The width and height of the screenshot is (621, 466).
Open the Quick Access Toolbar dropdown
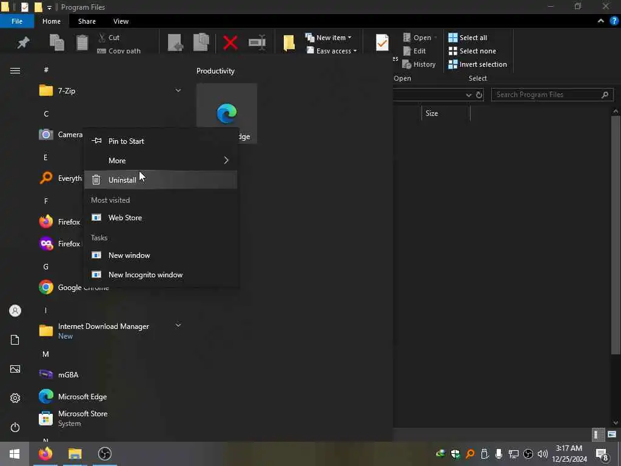click(x=49, y=7)
